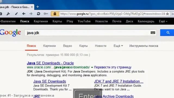The image size is (174, 98).
Task: Open Новости in the black Google bar
Action: [x=101, y=21]
